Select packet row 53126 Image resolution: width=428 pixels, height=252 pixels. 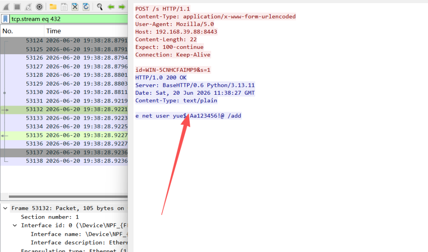point(64,58)
